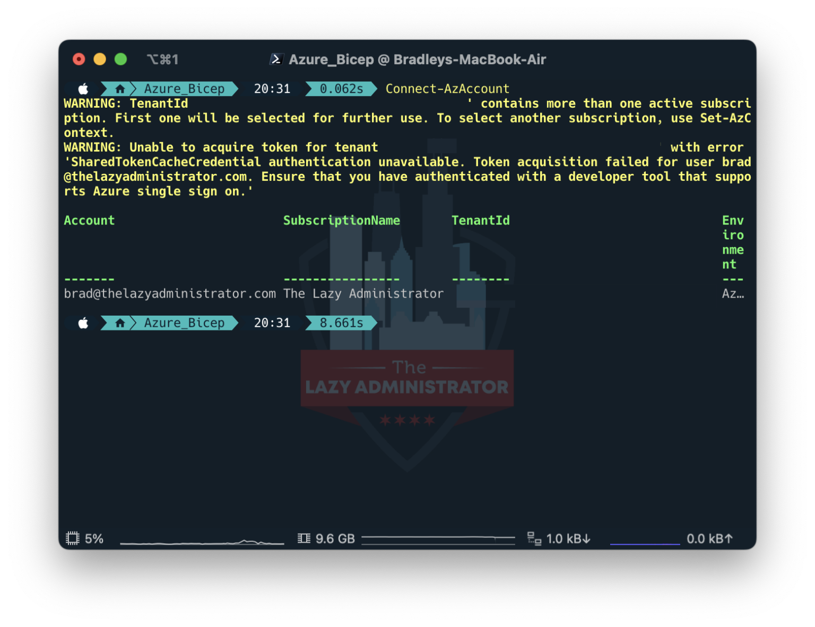This screenshot has width=815, height=627.
Task: Click the yellow minimize window button
Action: 100,59
